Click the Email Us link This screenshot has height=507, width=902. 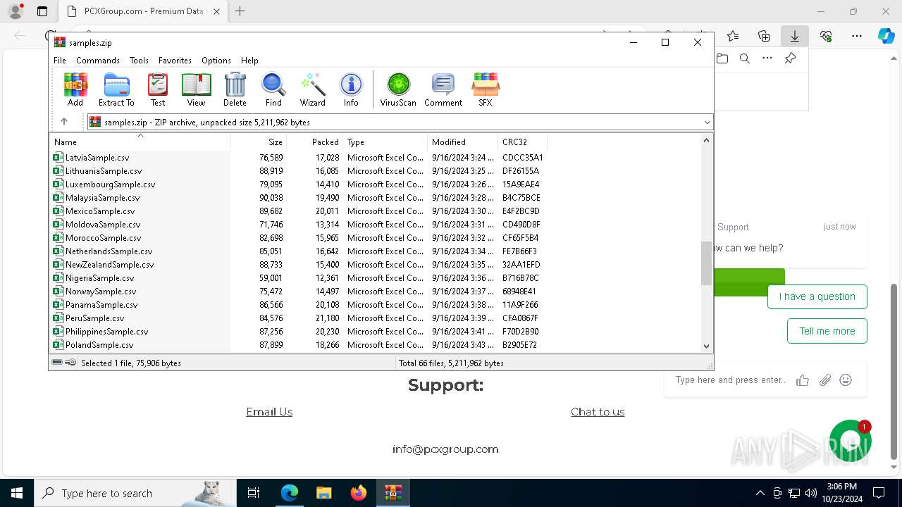[269, 412]
